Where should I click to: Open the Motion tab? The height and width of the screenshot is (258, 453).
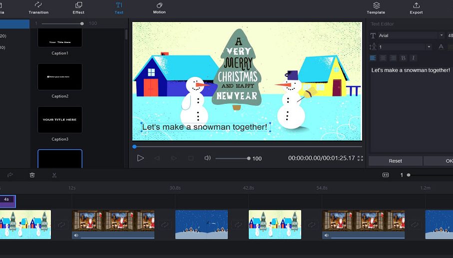159,8
